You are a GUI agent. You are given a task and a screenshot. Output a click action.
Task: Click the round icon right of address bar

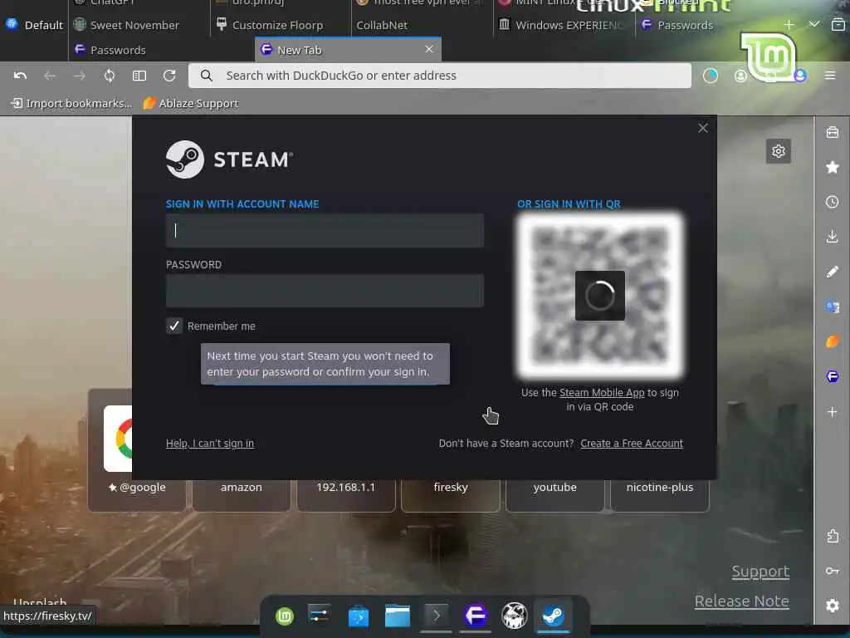tap(711, 76)
